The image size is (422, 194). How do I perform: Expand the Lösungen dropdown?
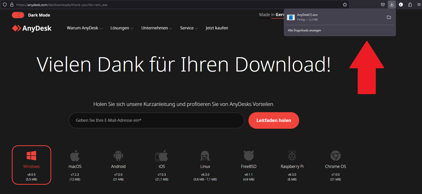click(122, 28)
